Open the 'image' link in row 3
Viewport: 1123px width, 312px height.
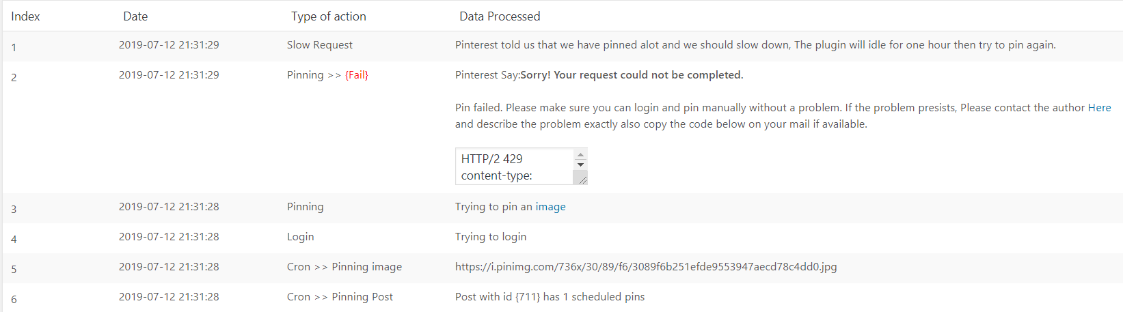click(550, 207)
